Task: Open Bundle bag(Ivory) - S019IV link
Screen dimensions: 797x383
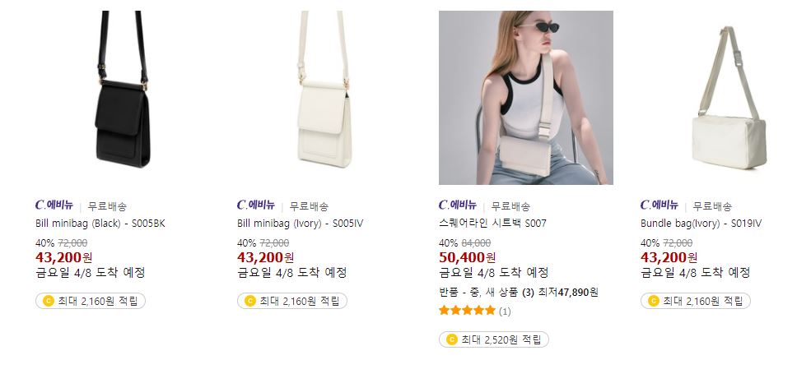Action: coord(701,224)
